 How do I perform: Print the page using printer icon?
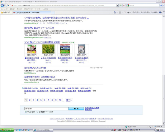[128, 12]
